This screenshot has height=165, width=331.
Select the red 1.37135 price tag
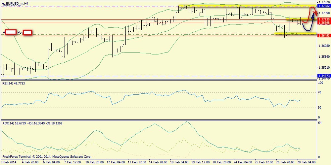[x=323, y=19]
